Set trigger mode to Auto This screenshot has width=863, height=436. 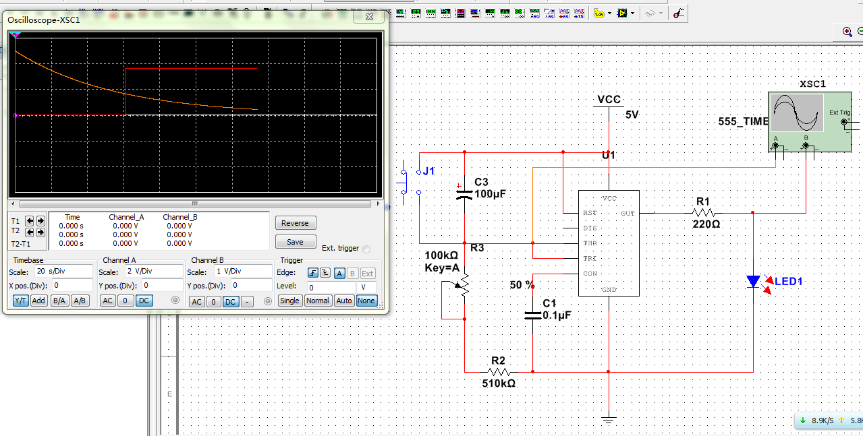pyautogui.click(x=343, y=301)
